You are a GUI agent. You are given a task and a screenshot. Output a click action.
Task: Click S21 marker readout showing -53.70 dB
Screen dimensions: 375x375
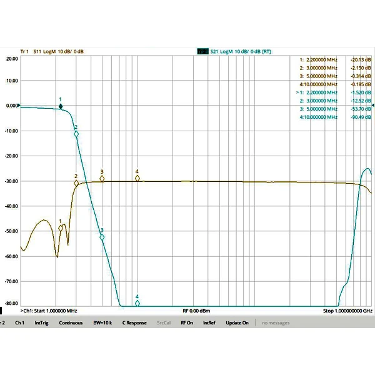(335, 109)
